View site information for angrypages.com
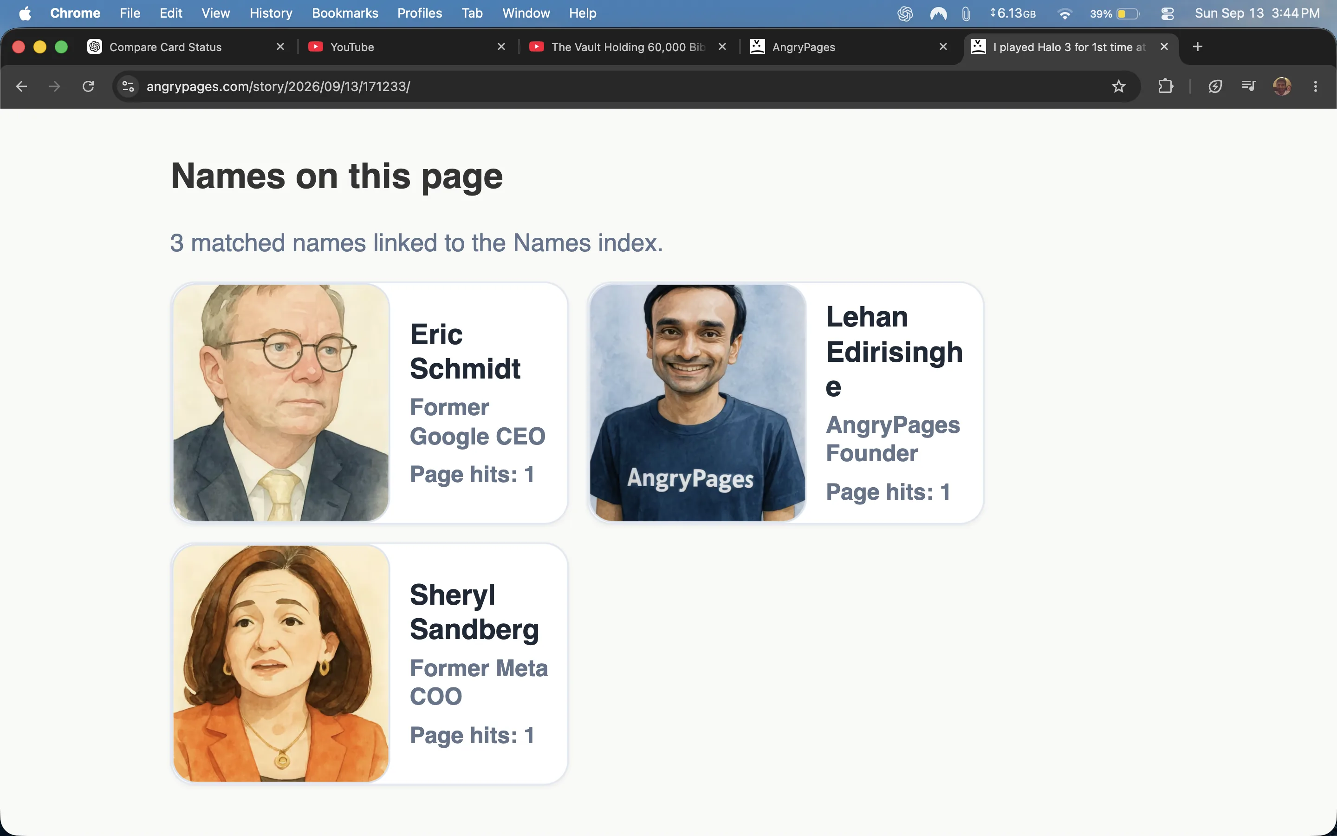The height and width of the screenshot is (836, 1337). coord(128,86)
